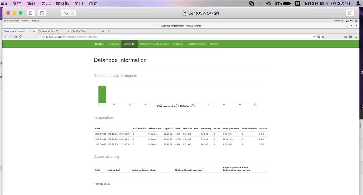363x195 pixels.
Task: Reload the Namenode page
Action: [x=16, y=37]
